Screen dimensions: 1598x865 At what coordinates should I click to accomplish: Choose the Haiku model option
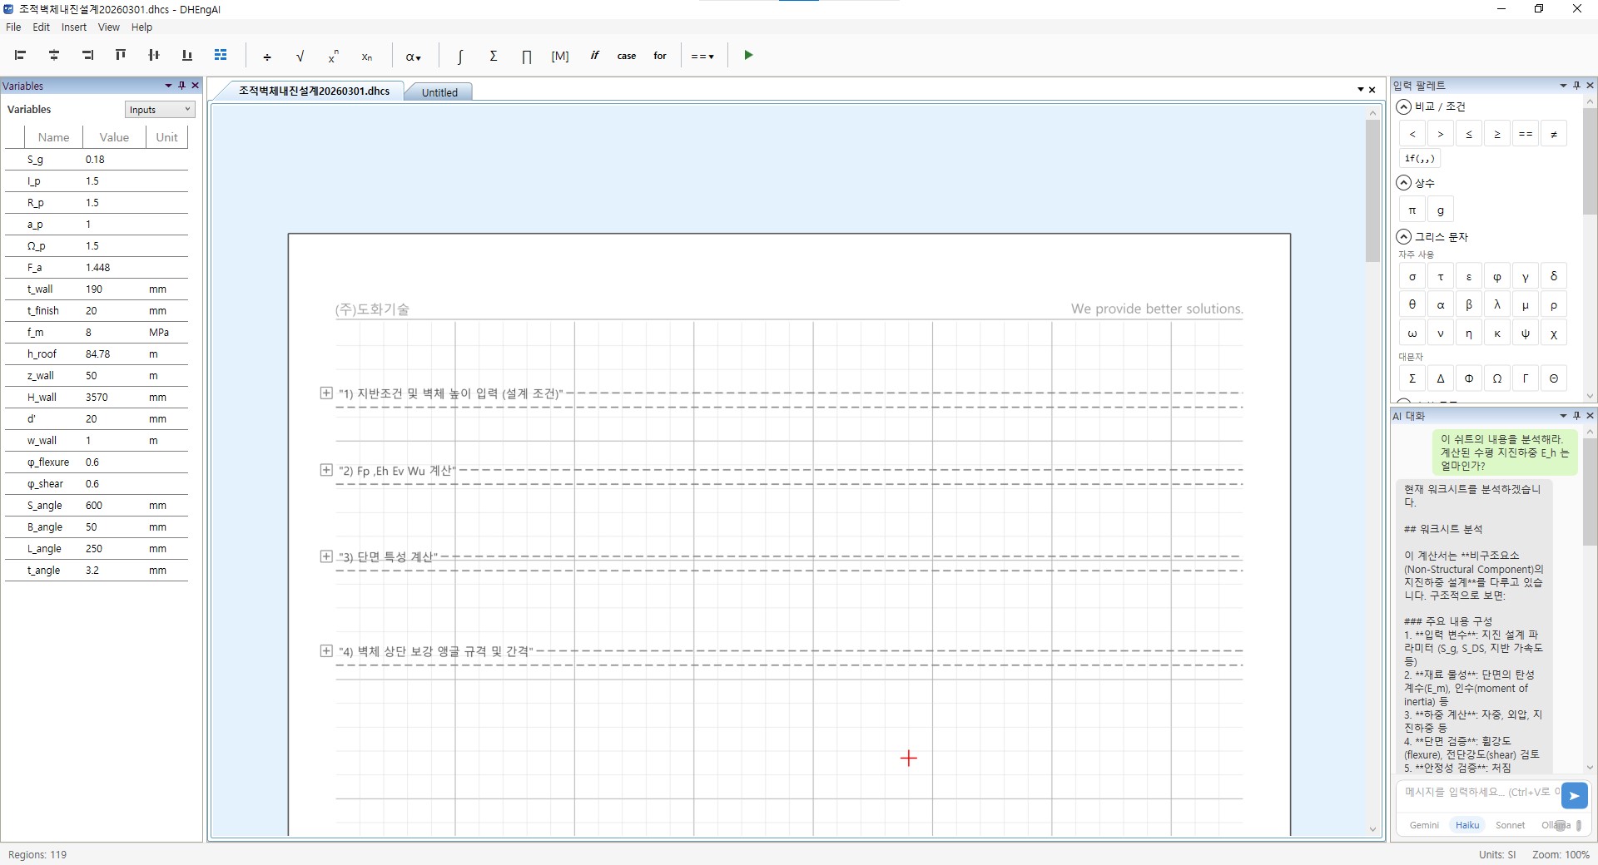1466,825
